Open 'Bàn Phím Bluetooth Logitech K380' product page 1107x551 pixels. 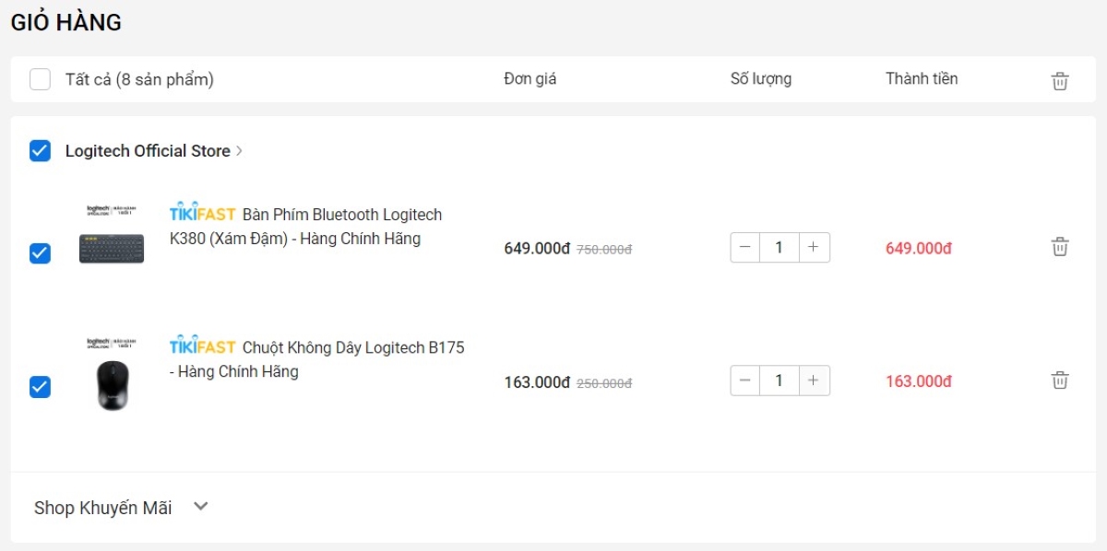click(x=305, y=227)
